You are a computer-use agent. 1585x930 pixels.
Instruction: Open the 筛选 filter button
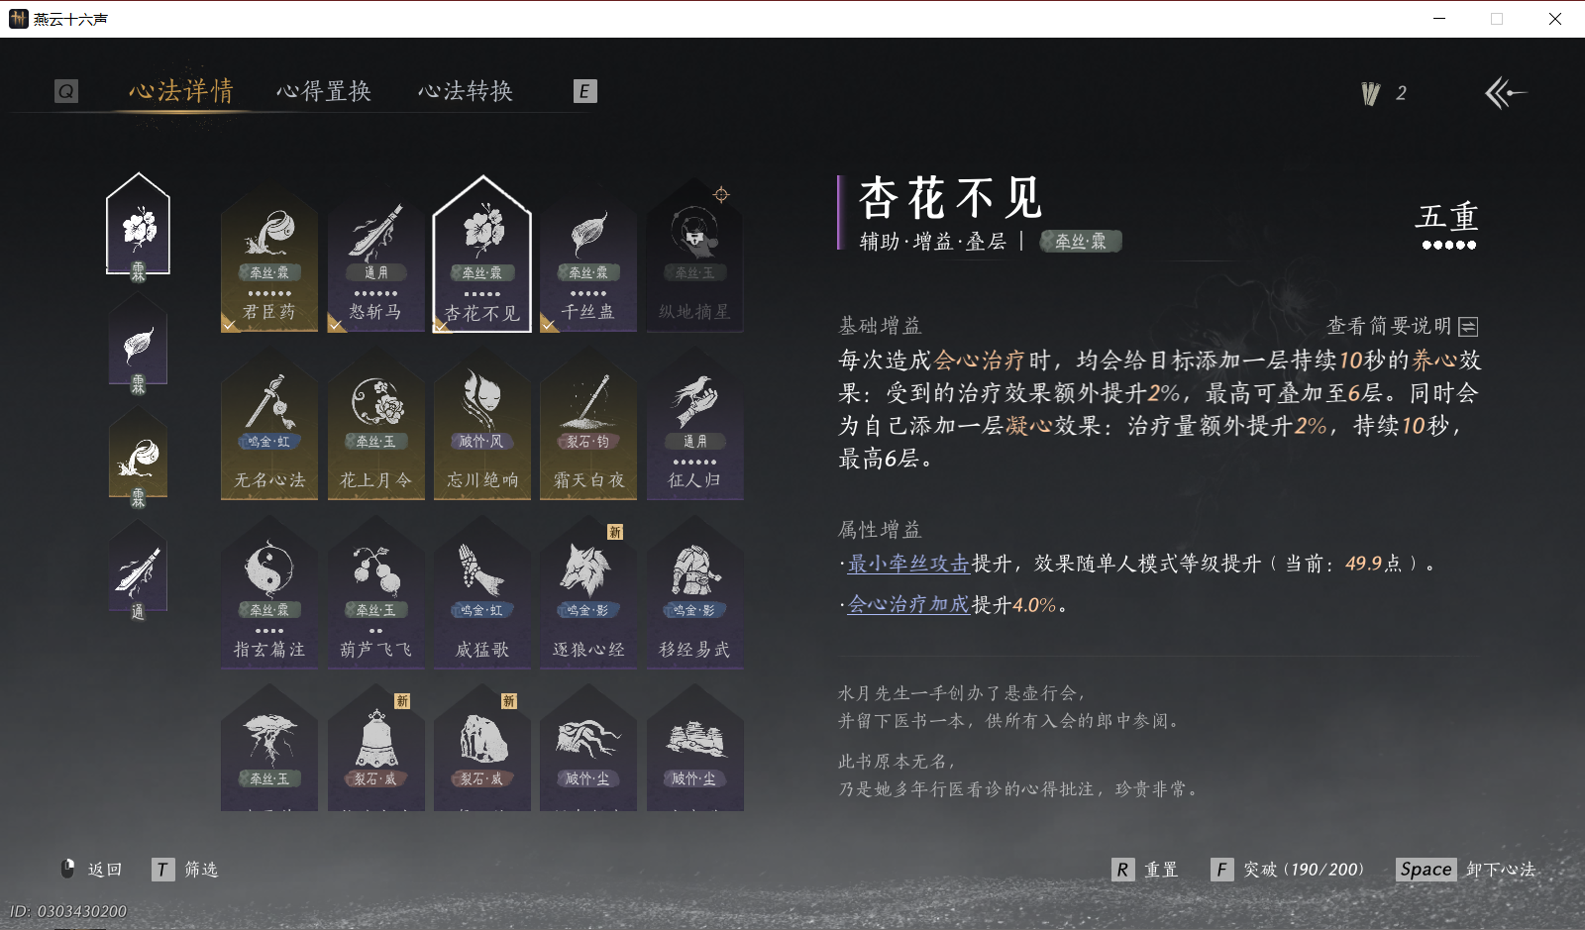(185, 870)
